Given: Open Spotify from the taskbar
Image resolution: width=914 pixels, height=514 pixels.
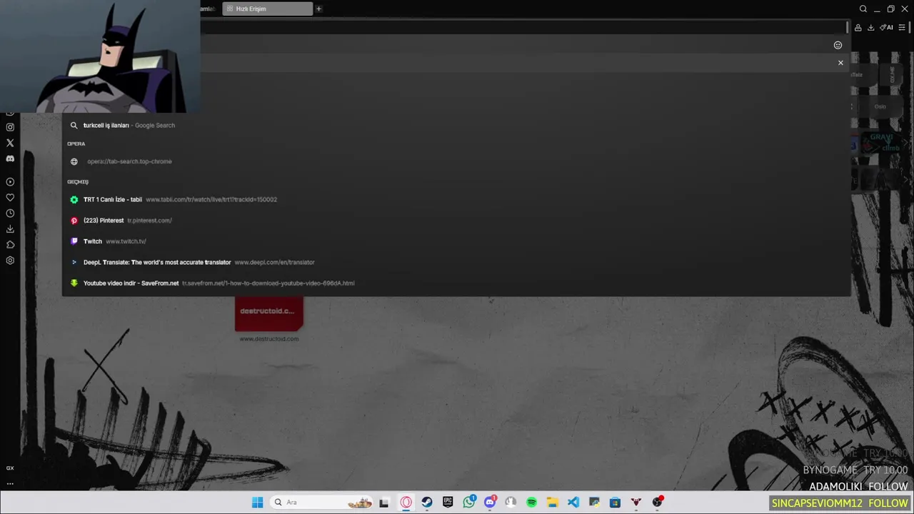Looking at the screenshot, I should coord(531,503).
